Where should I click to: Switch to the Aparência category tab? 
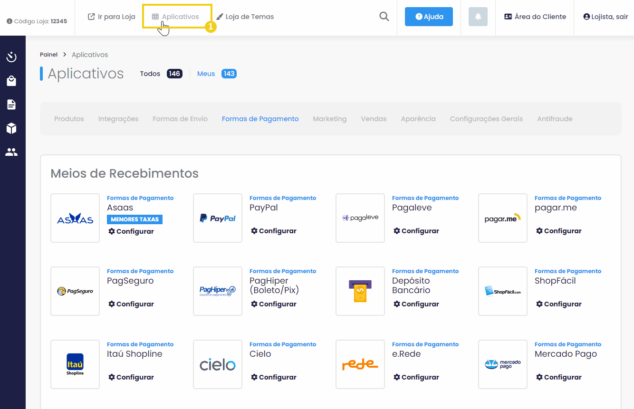[418, 119]
